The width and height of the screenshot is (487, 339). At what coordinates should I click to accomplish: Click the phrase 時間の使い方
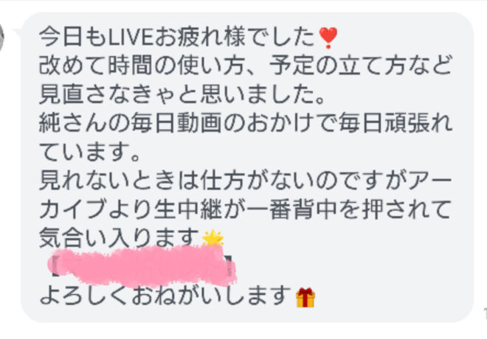(176, 66)
